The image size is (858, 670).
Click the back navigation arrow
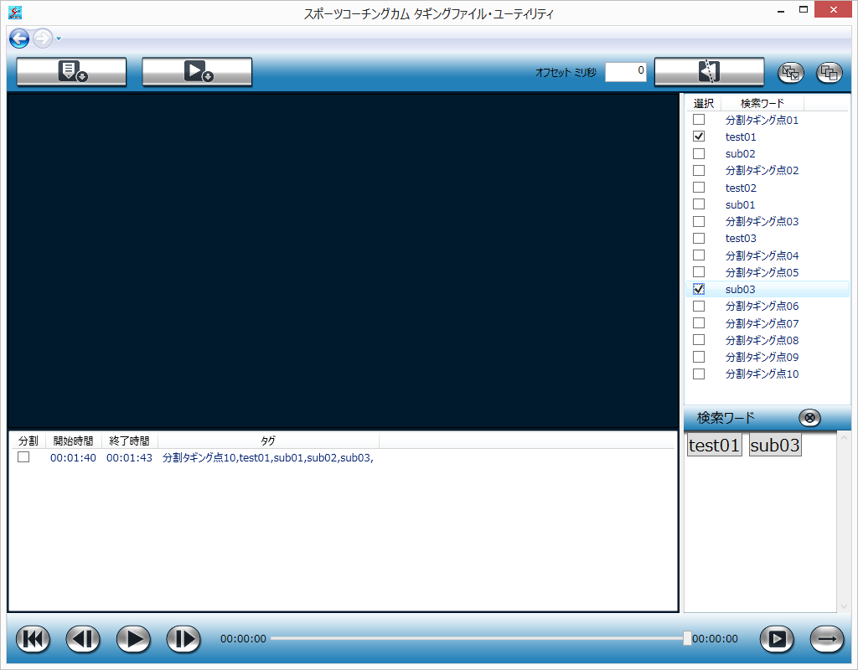[x=19, y=39]
